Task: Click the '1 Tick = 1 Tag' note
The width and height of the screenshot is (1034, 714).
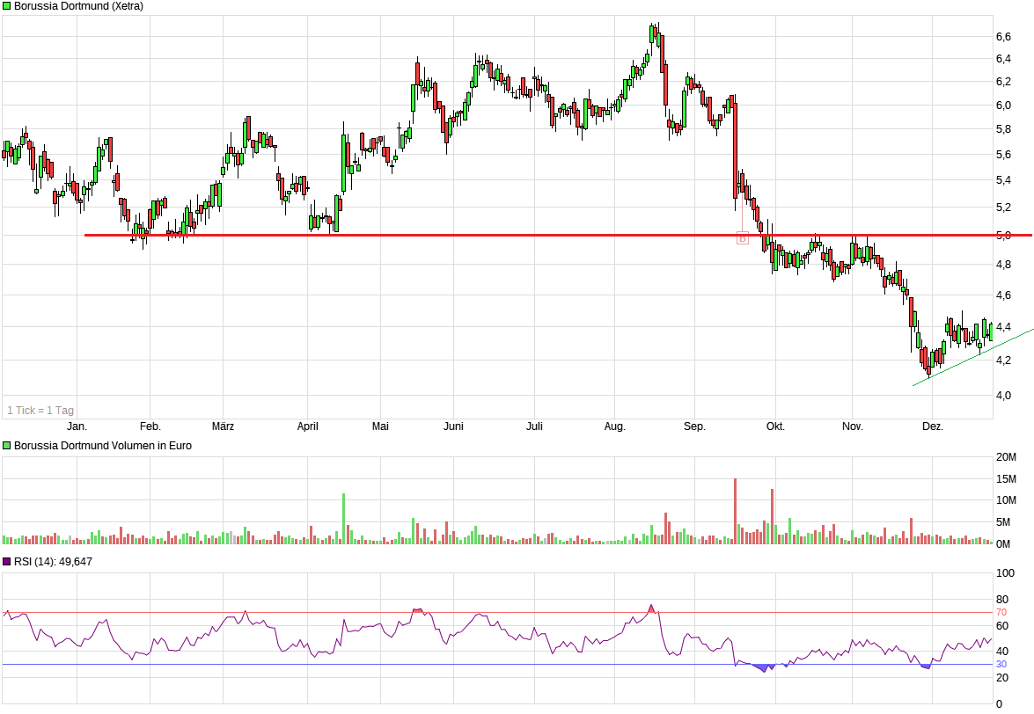Action: [x=40, y=411]
